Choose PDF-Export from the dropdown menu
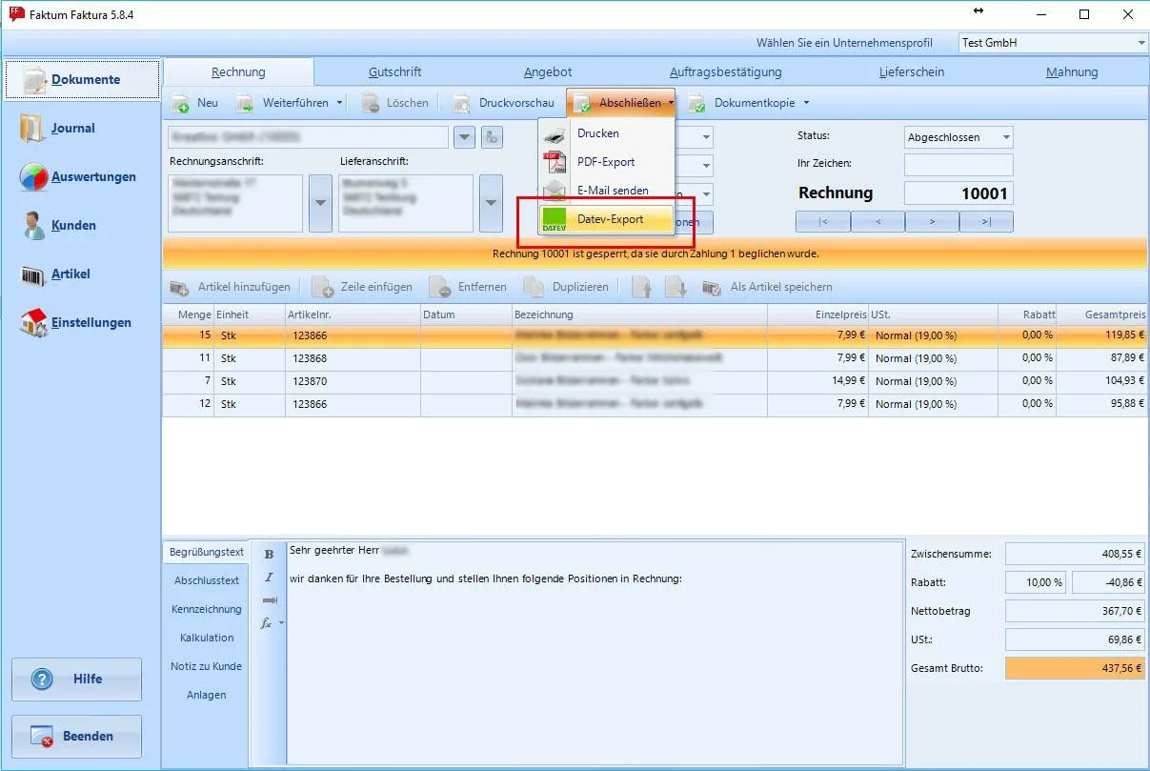Viewport: 1150px width, 771px height. (606, 162)
